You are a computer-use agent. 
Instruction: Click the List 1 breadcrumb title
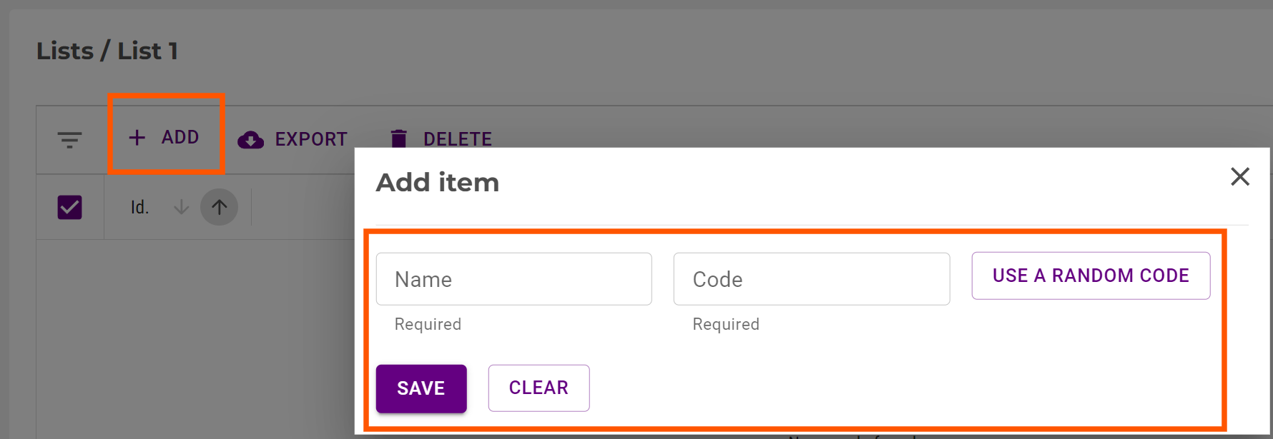coord(147,51)
